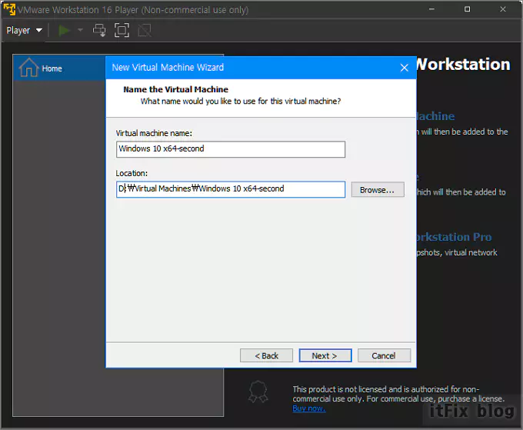Screen dimensions: 523x430
Task: Maximize the VMware Player window
Action: 468,9
